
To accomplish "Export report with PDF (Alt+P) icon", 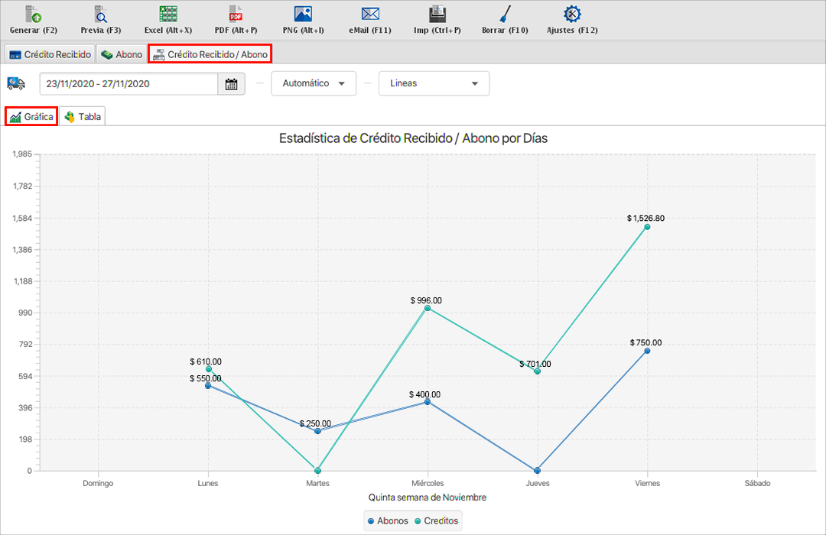I will [x=236, y=14].
